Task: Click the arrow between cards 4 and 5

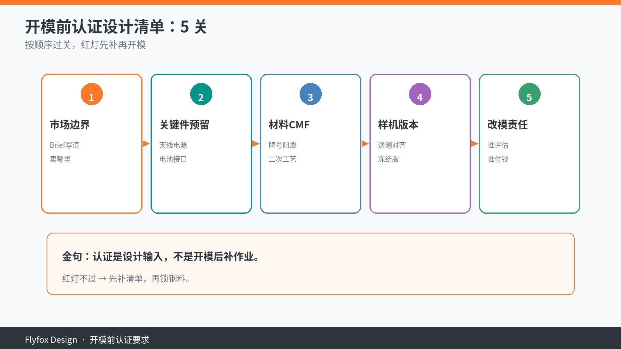Action: (x=475, y=144)
